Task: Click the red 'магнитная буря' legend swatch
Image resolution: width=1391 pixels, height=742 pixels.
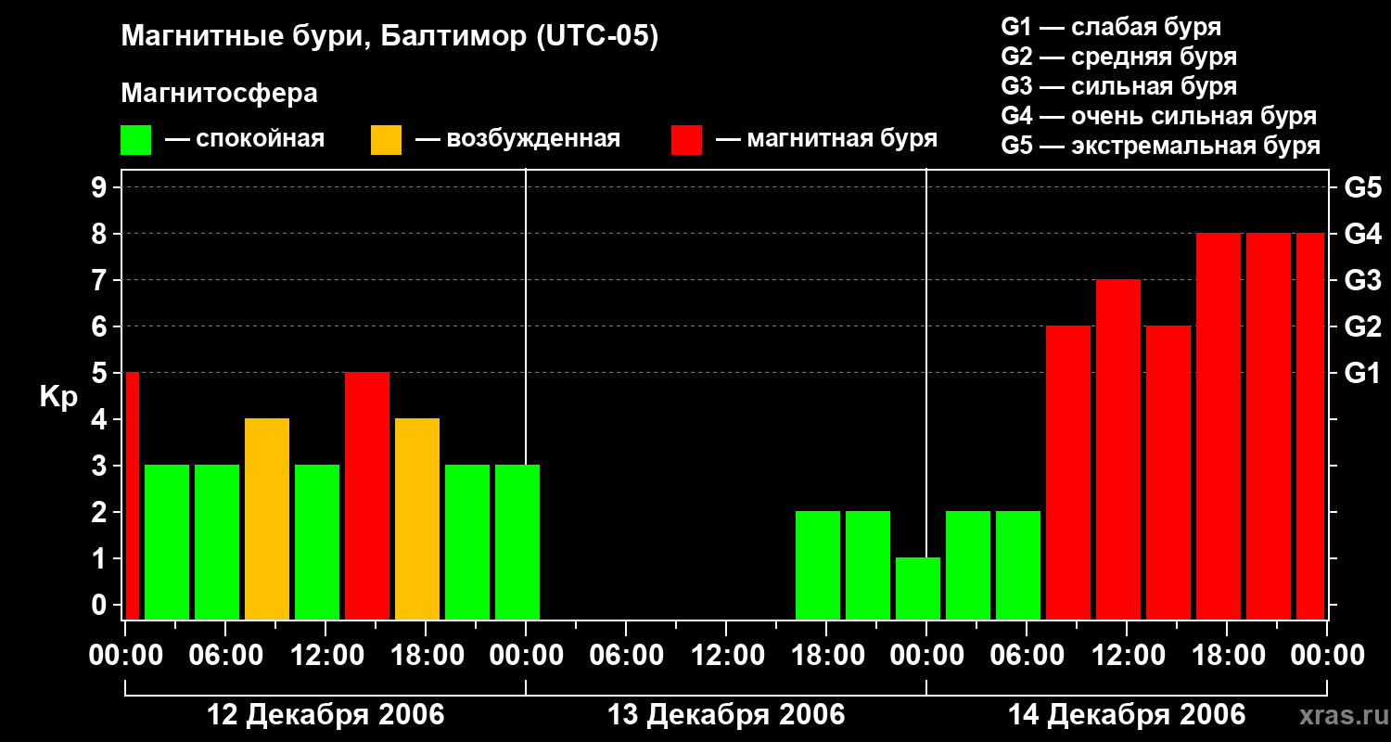Action: pos(686,139)
